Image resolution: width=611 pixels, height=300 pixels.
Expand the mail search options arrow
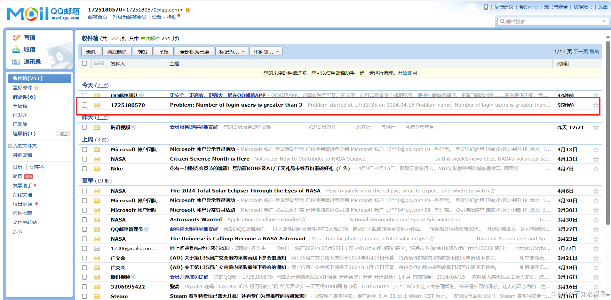coord(604,21)
